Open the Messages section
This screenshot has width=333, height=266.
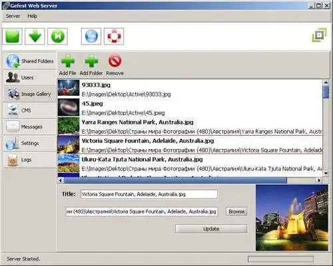point(30,127)
